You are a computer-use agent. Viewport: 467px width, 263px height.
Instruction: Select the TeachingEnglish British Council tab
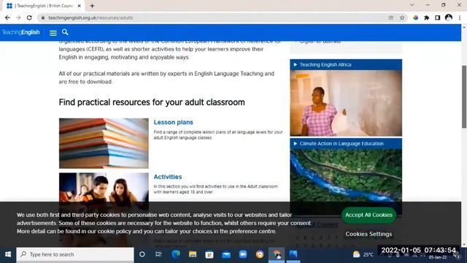coord(43,6)
